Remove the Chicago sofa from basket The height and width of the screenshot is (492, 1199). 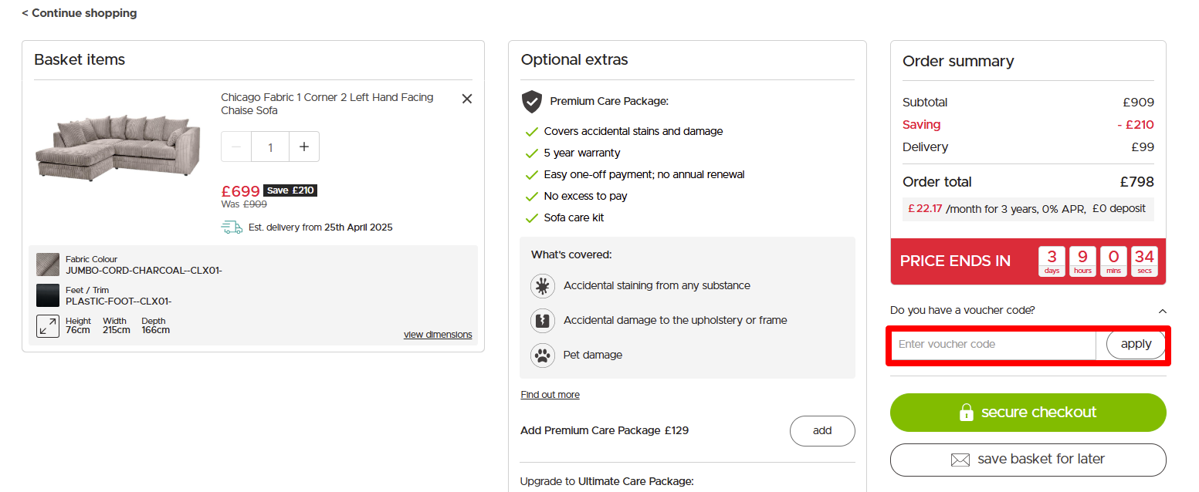tap(467, 99)
